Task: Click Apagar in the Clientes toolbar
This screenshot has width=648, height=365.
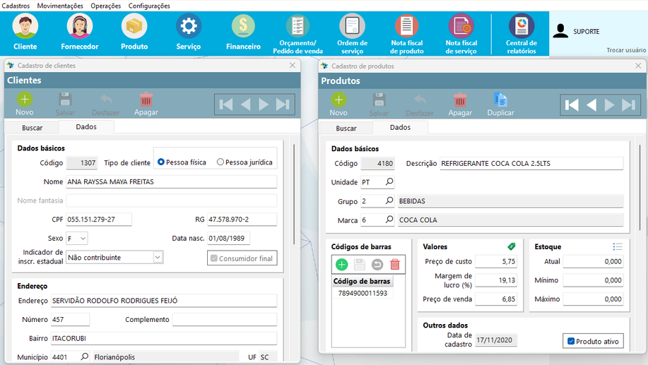Action: click(146, 104)
